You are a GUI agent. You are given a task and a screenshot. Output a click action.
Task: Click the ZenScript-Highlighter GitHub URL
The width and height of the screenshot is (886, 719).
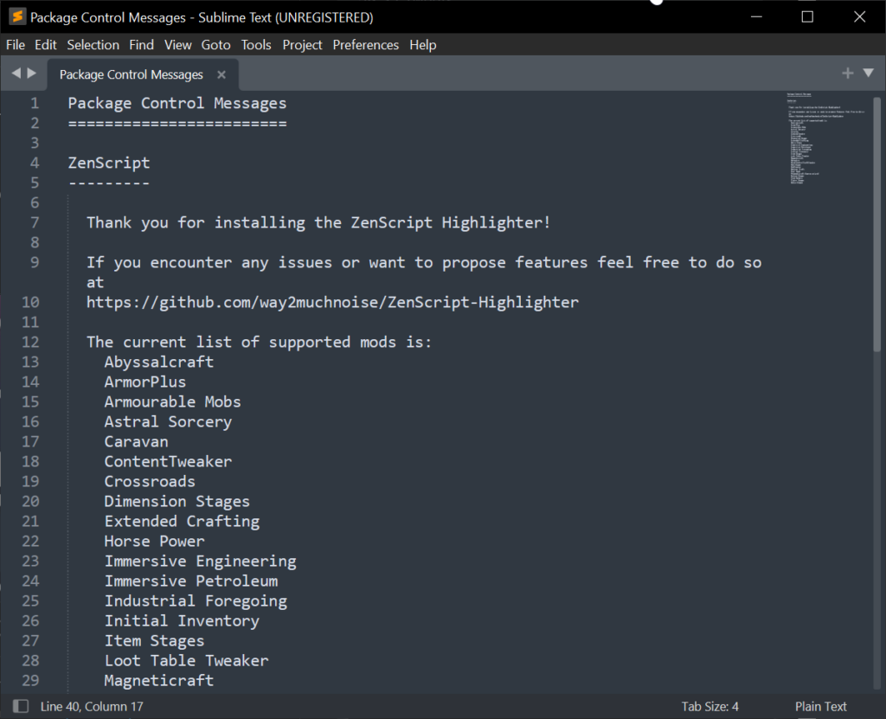(332, 303)
